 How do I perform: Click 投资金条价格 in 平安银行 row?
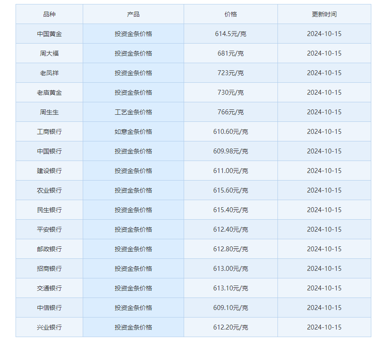pos(133,229)
